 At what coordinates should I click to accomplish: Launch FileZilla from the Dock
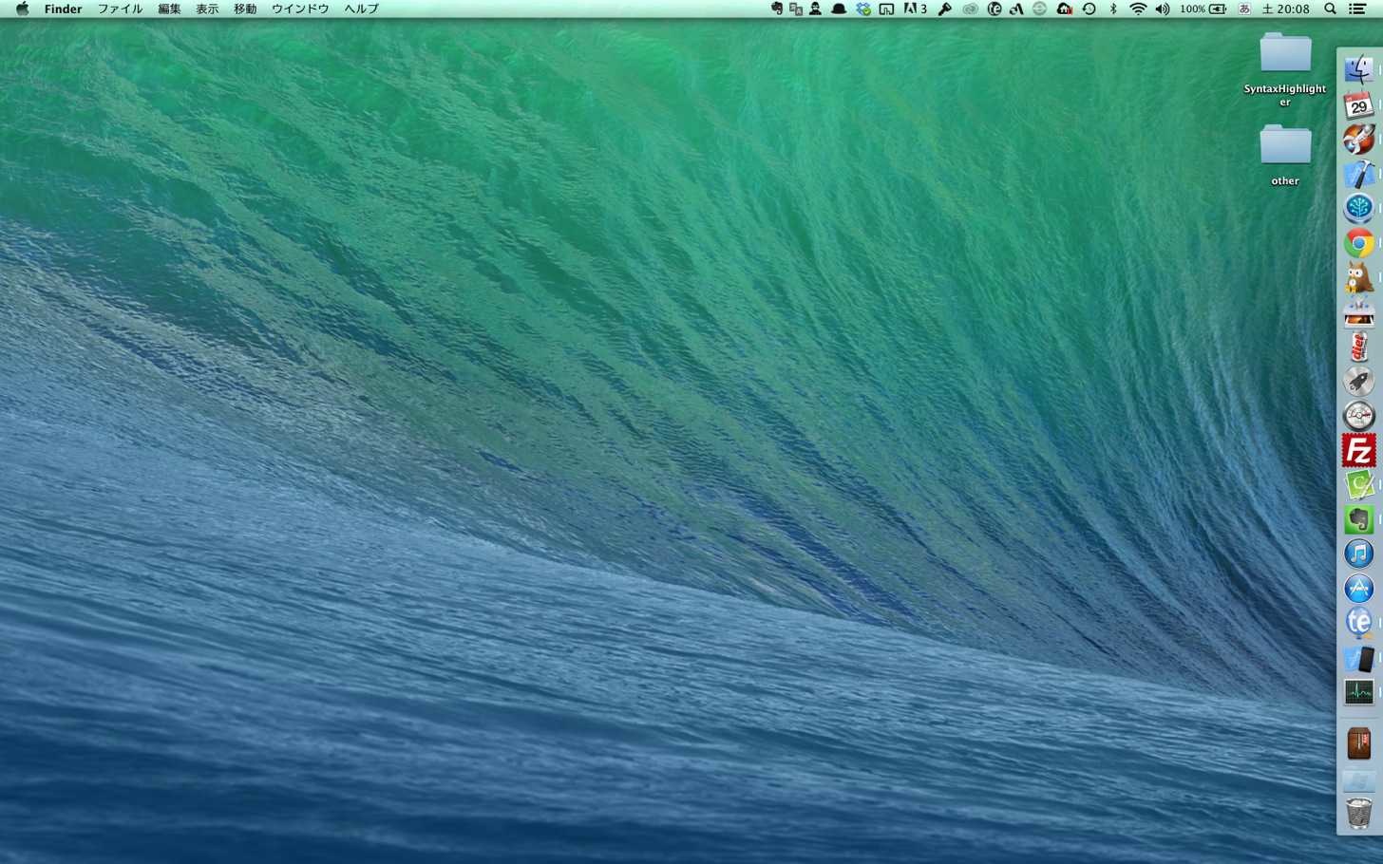pyautogui.click(x=1358, y=450)
